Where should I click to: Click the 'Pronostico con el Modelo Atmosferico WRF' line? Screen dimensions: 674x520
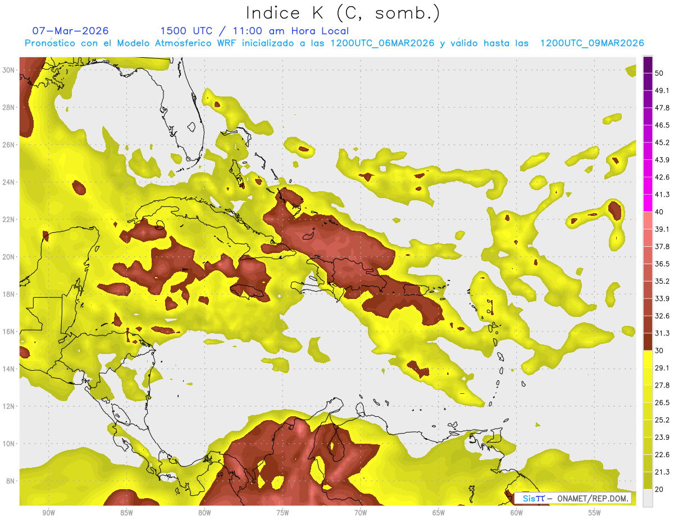pos(335,43)
